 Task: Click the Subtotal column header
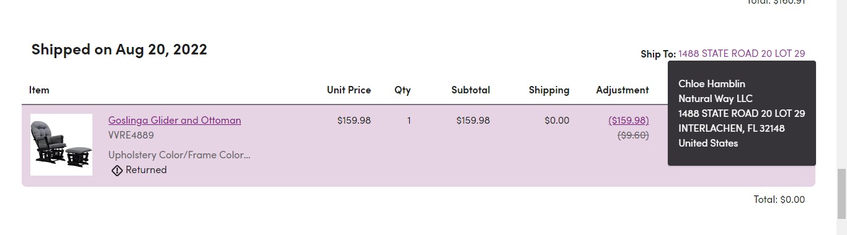[x=471, y=90]
